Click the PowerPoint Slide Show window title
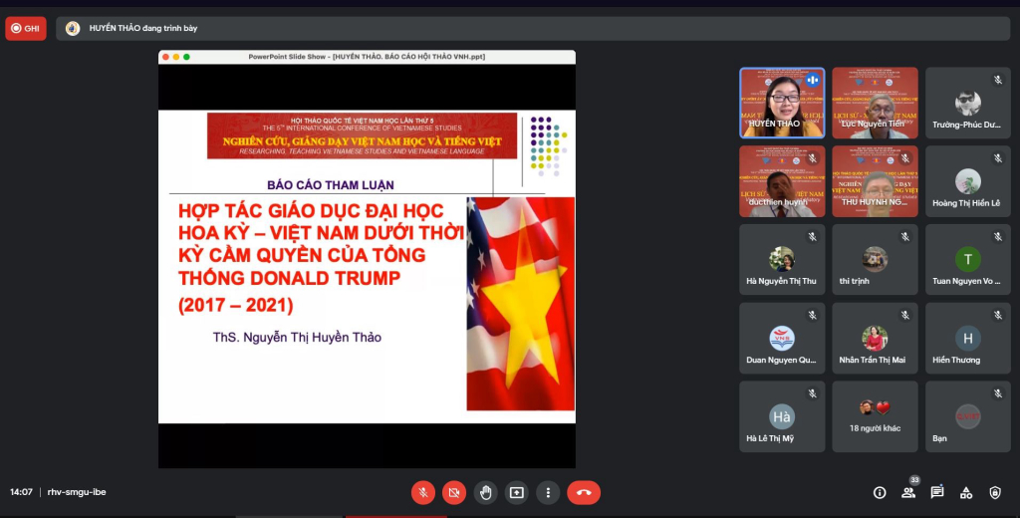The image size is (1020, 518). [x=367, y=57]
